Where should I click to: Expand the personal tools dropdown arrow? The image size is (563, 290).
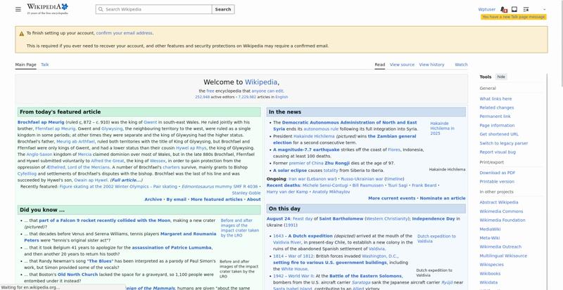[x=544, y=9]
